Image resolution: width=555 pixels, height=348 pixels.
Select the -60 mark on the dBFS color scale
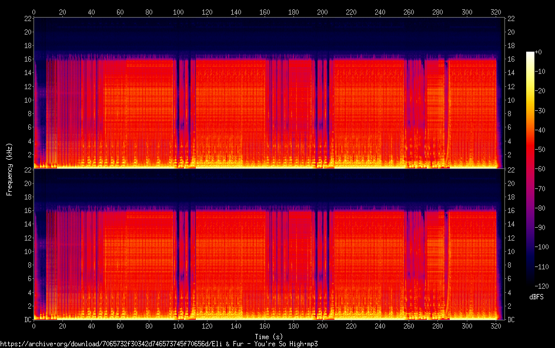click(x=541, y=168)
